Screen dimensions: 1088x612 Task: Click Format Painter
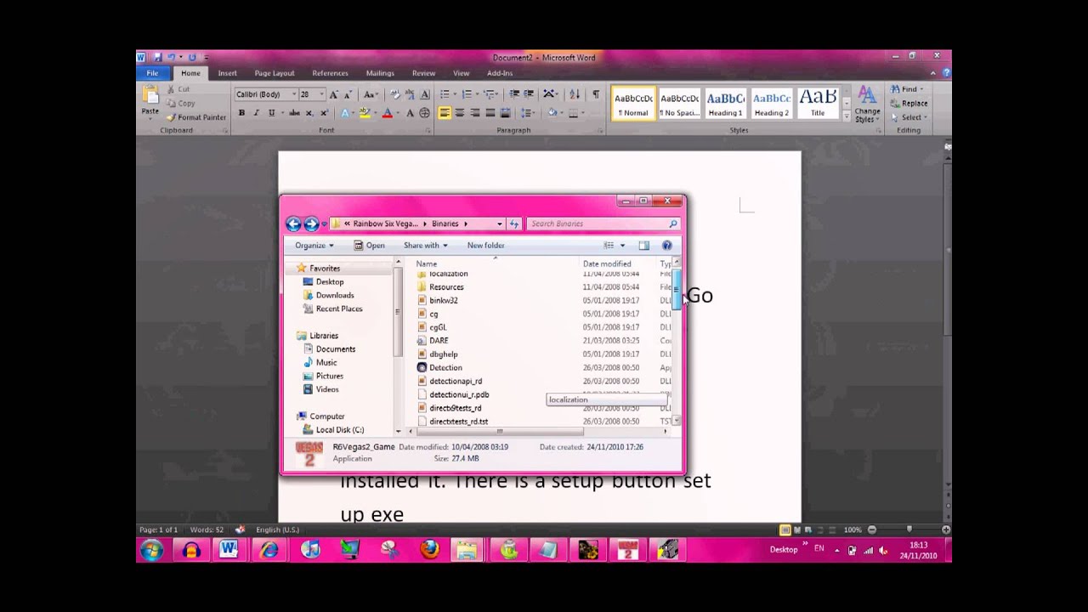pyautogui.click(x=196, y=117)
